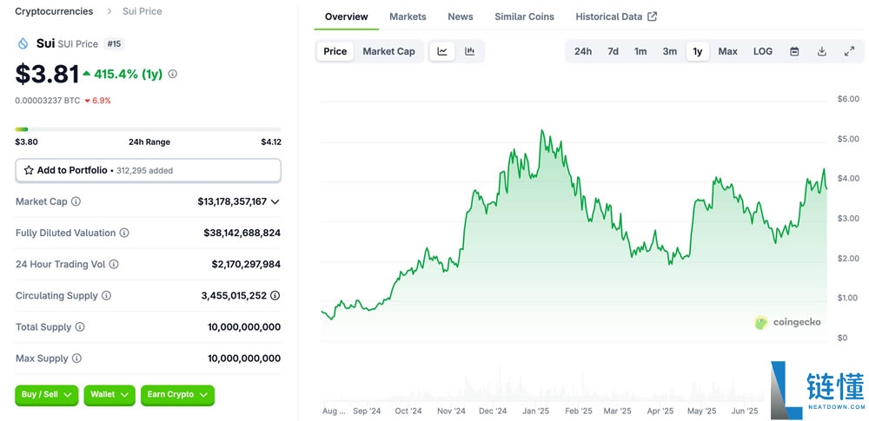Toggle the LOG scale option
This screenshot has height=421, width=869.
[762, 51]
